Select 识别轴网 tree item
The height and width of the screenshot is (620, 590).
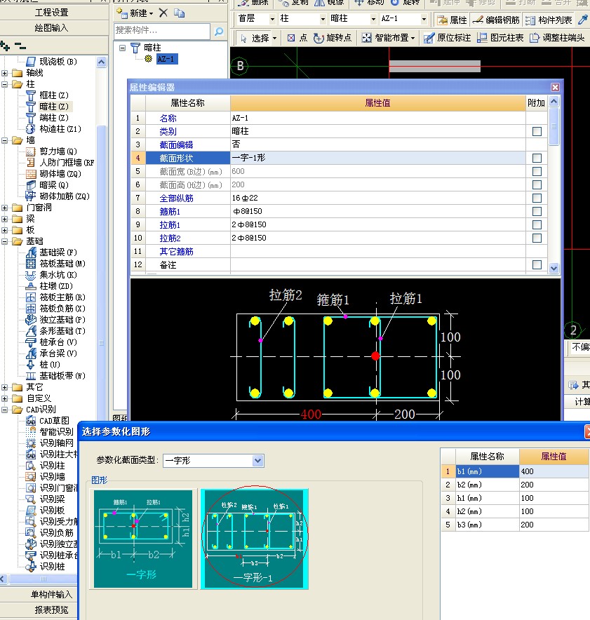click(57, 443)
